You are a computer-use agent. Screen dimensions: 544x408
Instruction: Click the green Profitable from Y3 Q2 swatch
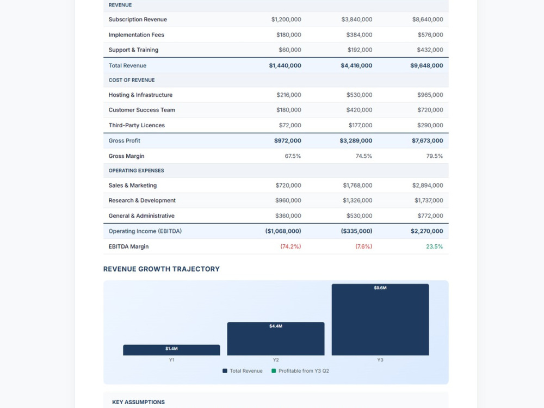(x=274, y=371)
